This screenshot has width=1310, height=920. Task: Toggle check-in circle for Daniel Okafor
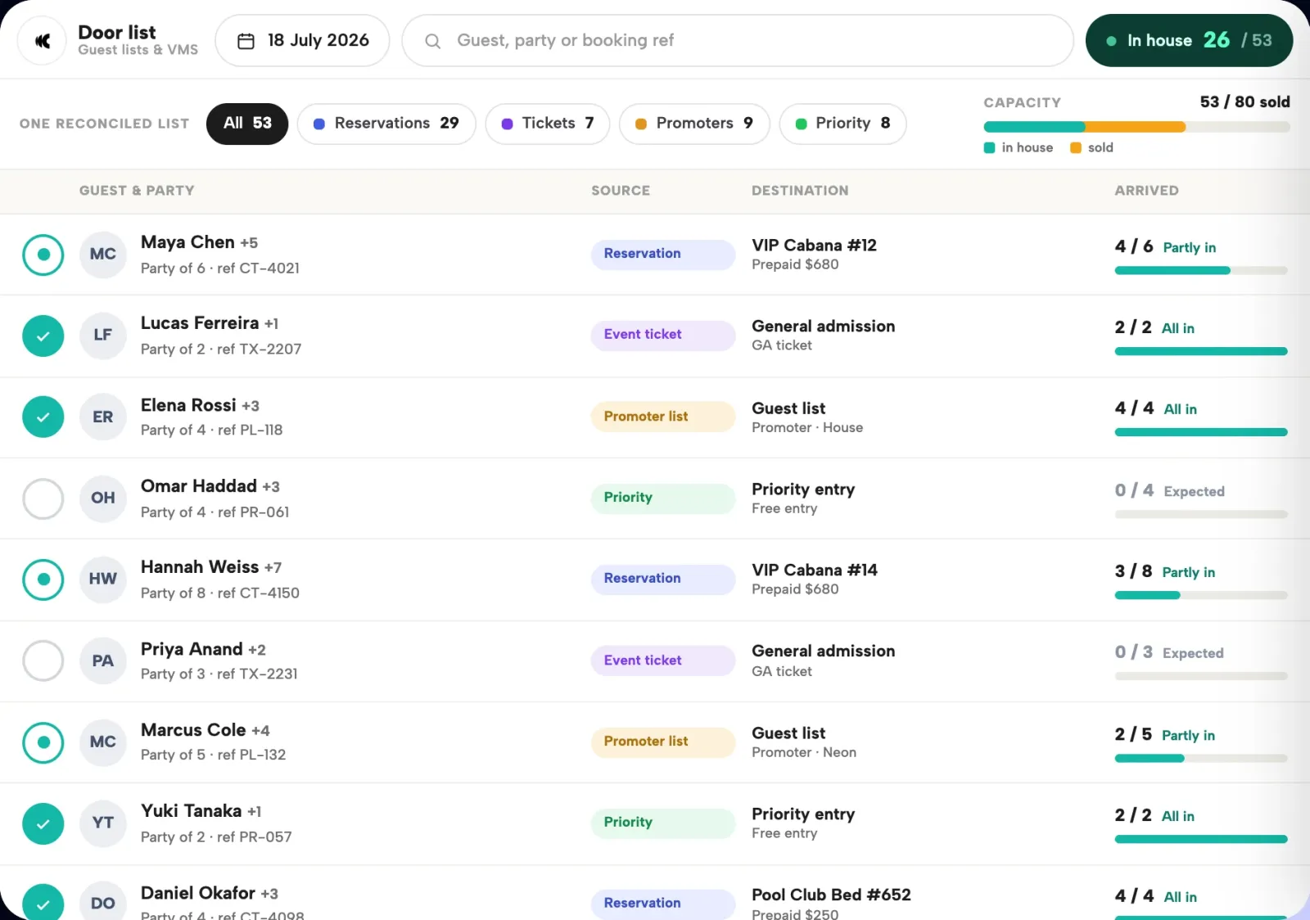coord(43,904)
